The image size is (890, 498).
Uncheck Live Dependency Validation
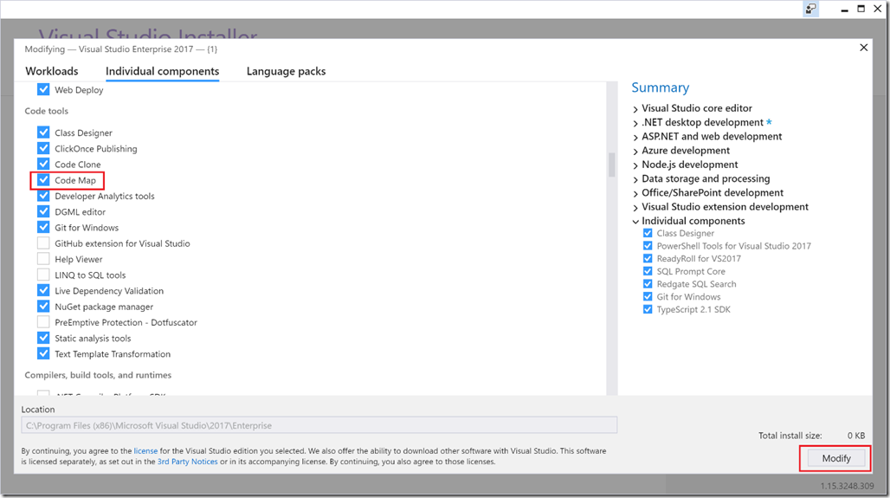43,290
